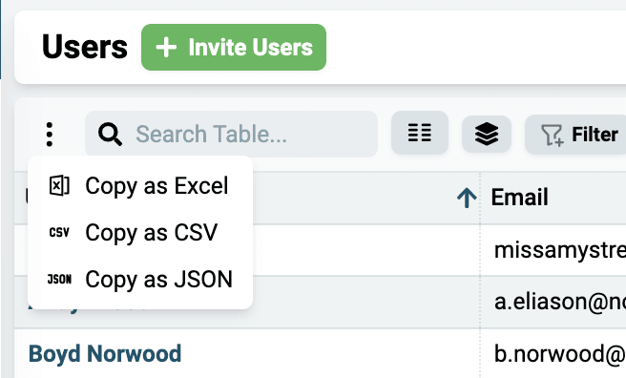Open the Boyd Norwood user link
Screen dimensions: 626x378
click(x=105, y=354)
